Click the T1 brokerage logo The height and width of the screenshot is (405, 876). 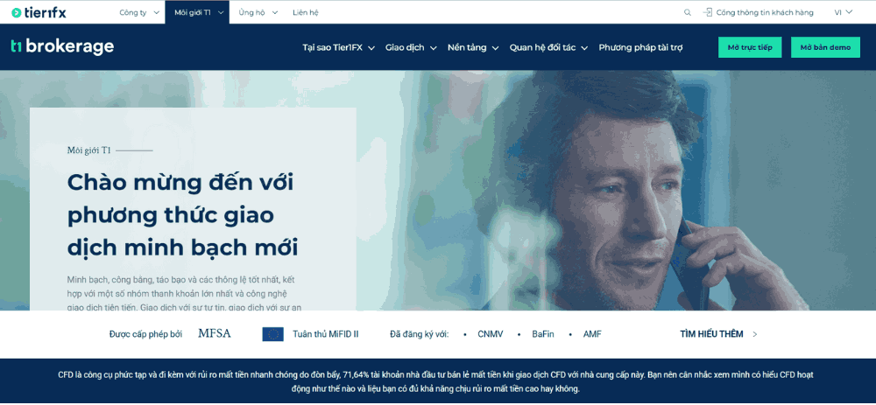click(x=62, y=47)
